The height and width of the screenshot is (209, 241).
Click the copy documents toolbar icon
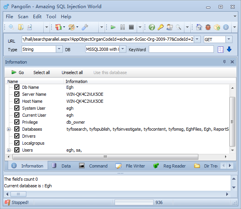click(x=21, y=27)
